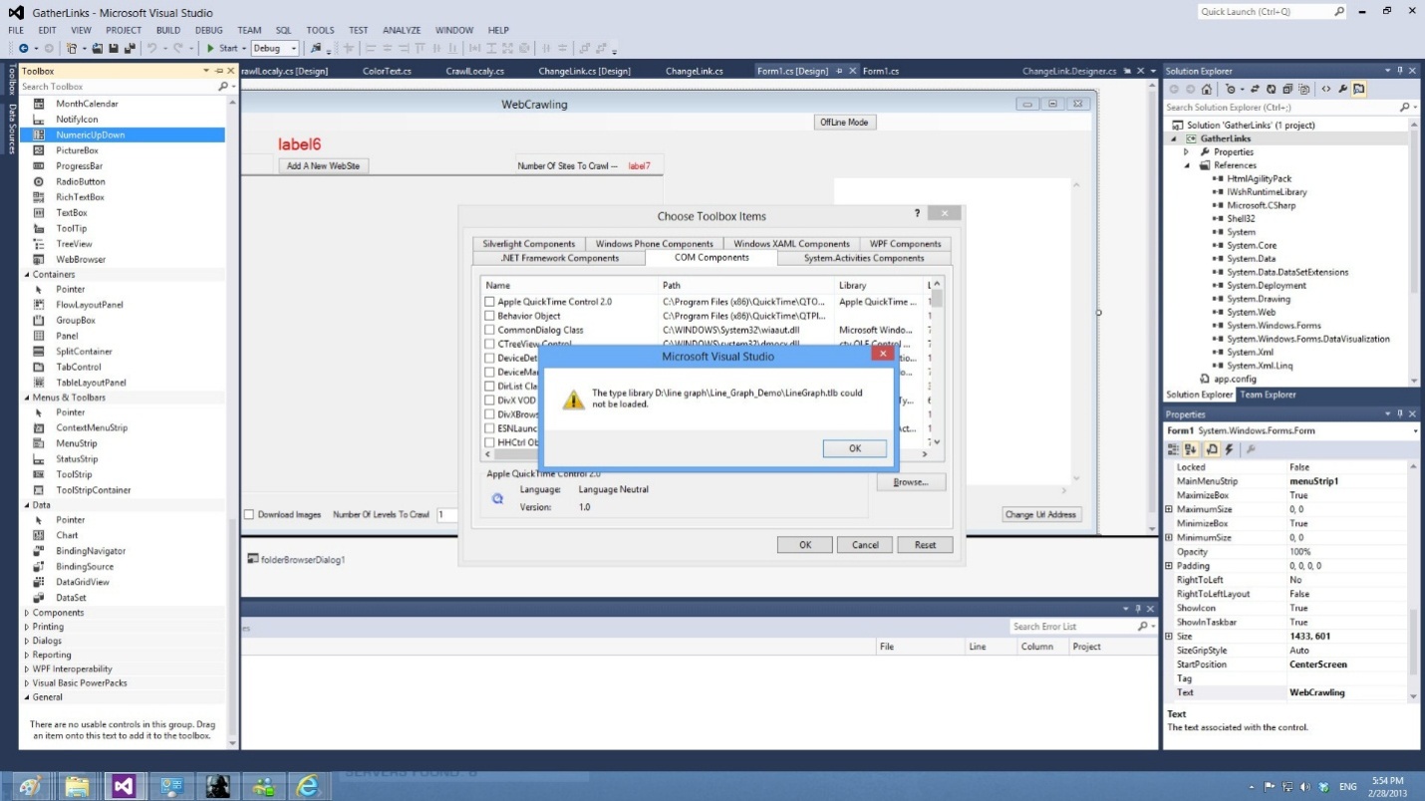1425x801 pixels.
Task: Click the View Code icon in Solution Explorer
Action: click(x=1326, y=89)
